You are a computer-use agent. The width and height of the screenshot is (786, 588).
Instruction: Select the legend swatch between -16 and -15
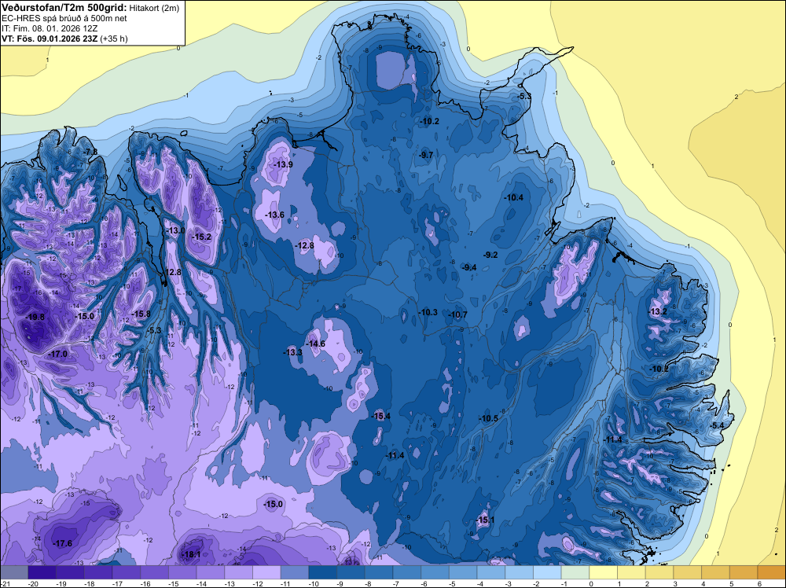click(154, 572)
